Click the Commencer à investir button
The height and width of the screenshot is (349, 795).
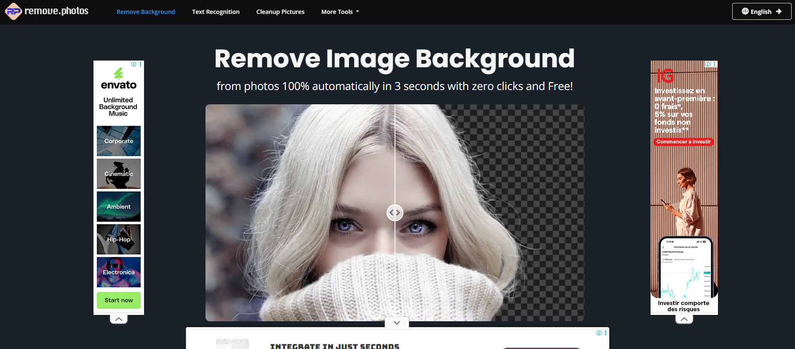click(x=683, y=142)
